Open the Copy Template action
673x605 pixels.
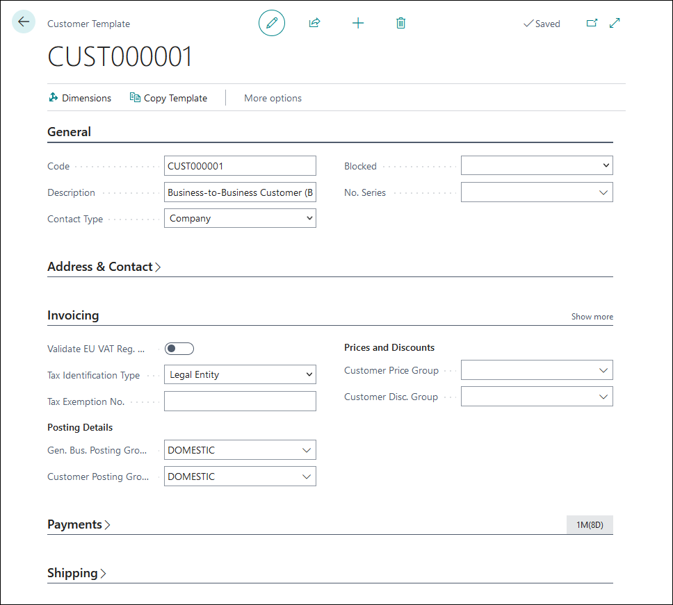click(x=168, y=98)
